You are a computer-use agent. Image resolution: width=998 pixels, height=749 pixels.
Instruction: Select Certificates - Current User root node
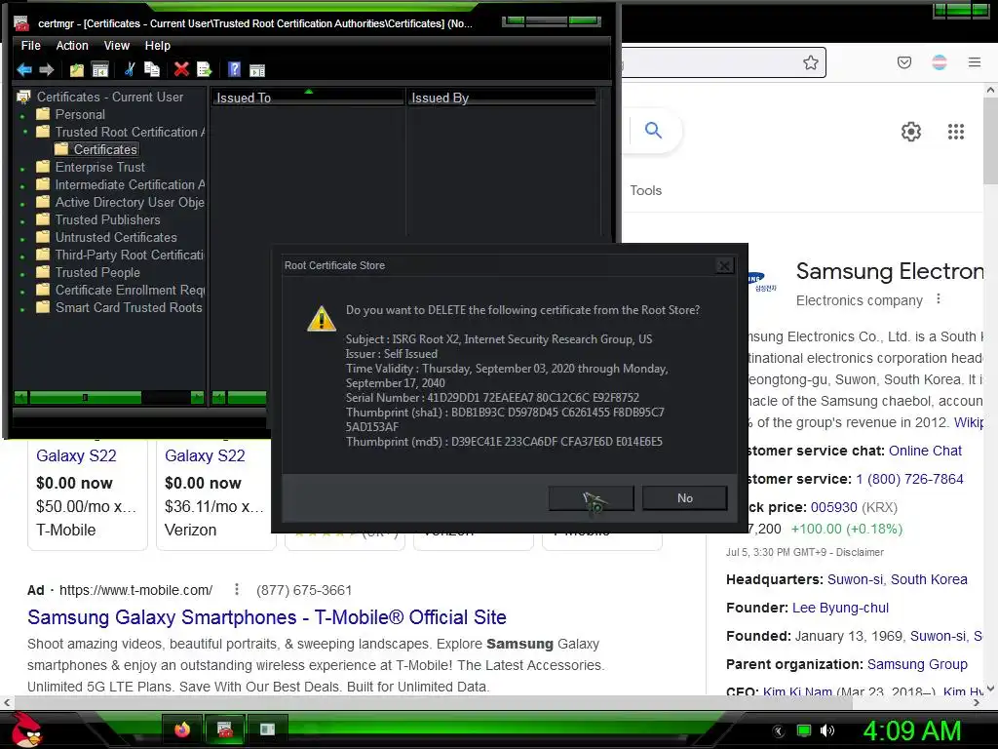pos(109,97)
